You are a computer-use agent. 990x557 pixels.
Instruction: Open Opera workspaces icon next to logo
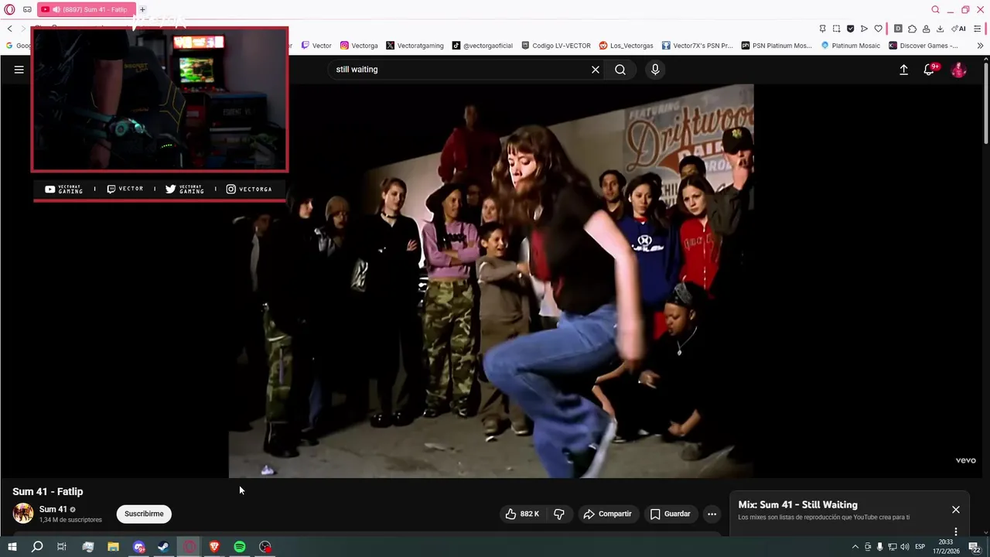click(27, 9)
